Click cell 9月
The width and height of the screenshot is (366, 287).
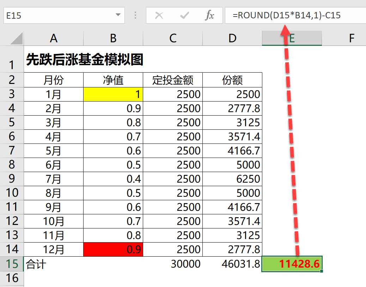pyautogui.click(x=54, y=207)
